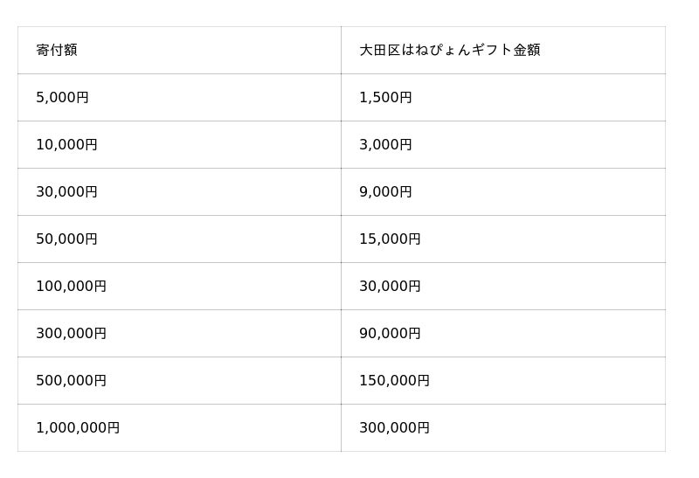
Task: Select the 1,500円 gift amount cell
Action: (385, 98)
